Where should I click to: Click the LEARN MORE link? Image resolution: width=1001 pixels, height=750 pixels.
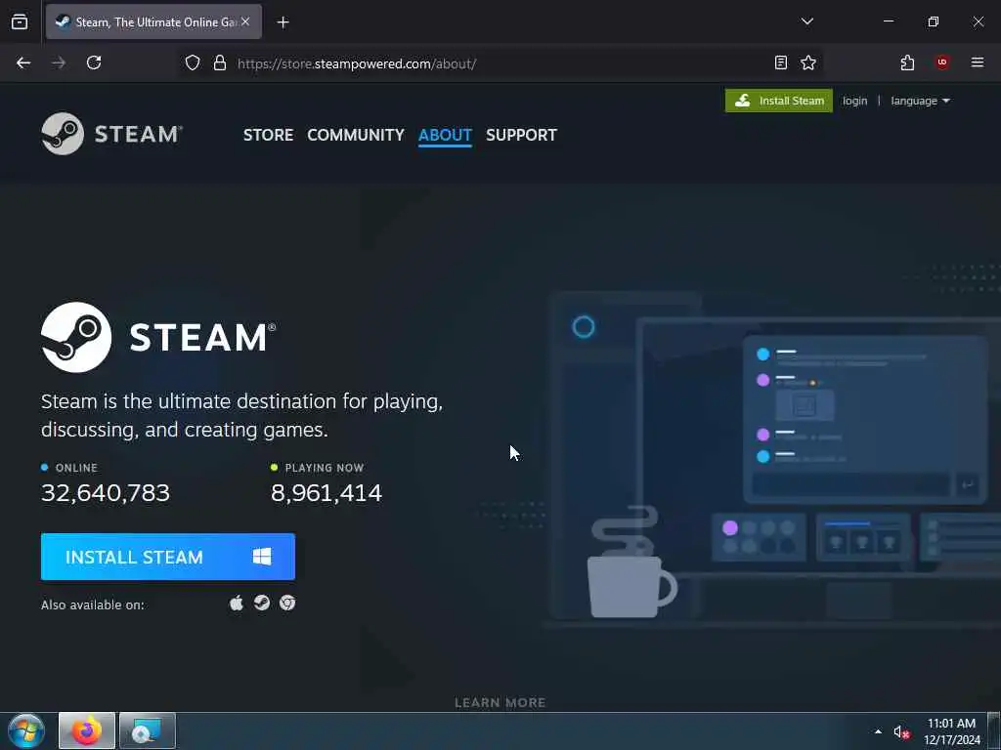pos(500,703)
